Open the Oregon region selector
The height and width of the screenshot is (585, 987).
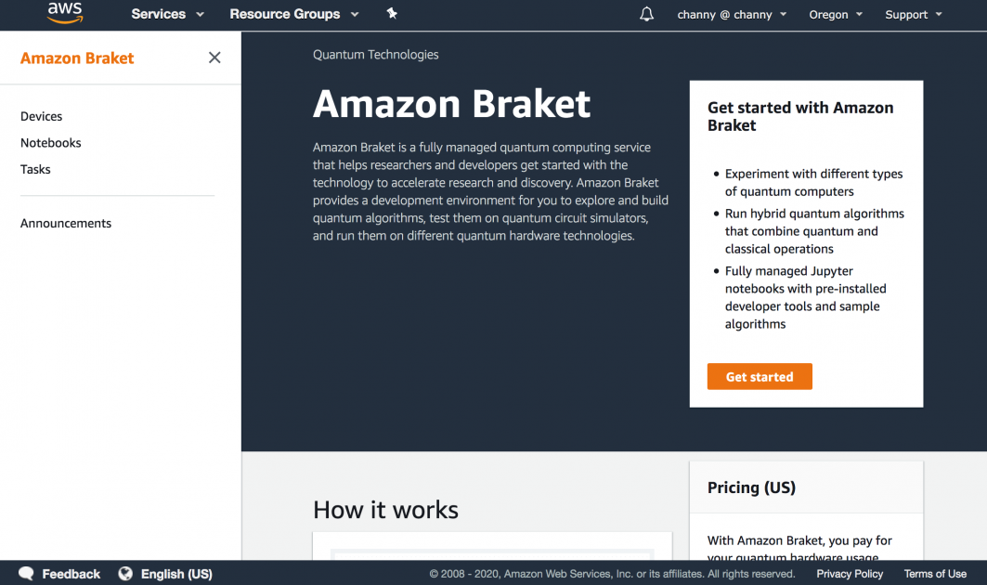835,14
